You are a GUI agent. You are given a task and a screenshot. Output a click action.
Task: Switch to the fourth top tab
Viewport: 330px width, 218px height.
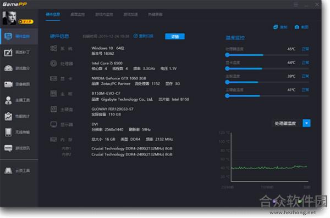130,14
